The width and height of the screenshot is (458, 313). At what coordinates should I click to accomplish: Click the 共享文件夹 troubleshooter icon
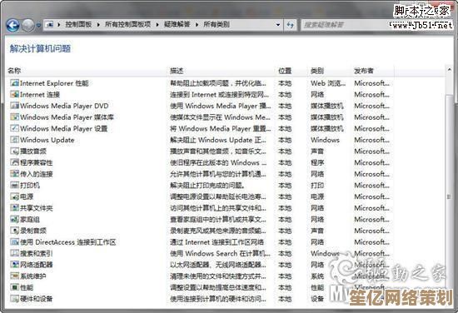point(14,208)
